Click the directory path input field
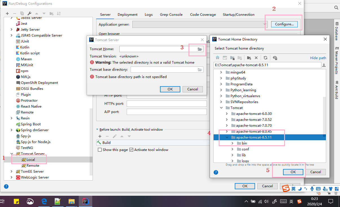The width and height of the screenshot is (340, 207). tap(267, 65)
